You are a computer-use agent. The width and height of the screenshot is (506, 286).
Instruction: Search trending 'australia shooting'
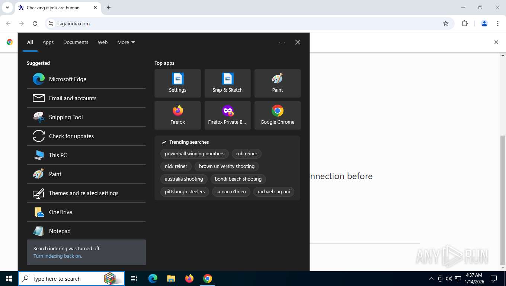point(184,179)
